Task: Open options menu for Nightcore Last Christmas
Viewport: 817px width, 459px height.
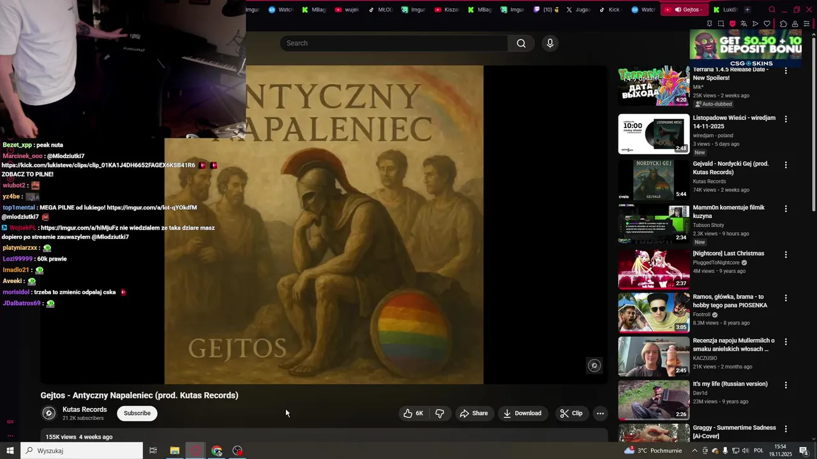Action: point(786,255)
